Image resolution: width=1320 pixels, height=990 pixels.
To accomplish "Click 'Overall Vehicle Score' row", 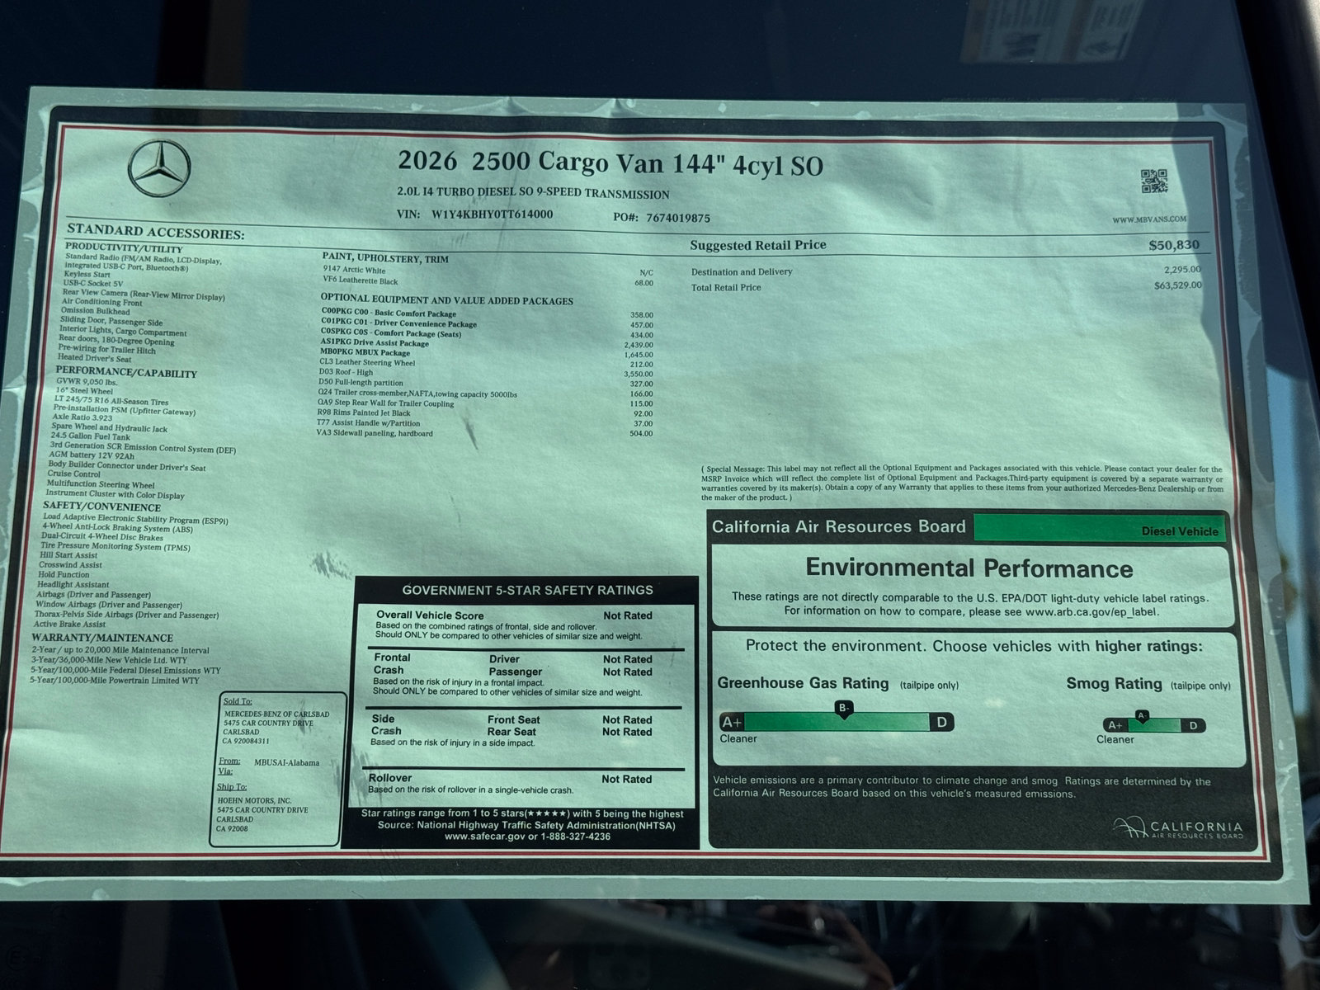I will click(514, 615).
